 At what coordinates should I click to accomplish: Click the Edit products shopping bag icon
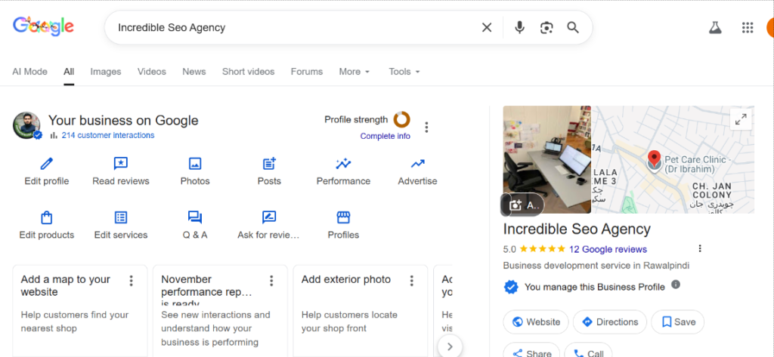tap(46, 217)
